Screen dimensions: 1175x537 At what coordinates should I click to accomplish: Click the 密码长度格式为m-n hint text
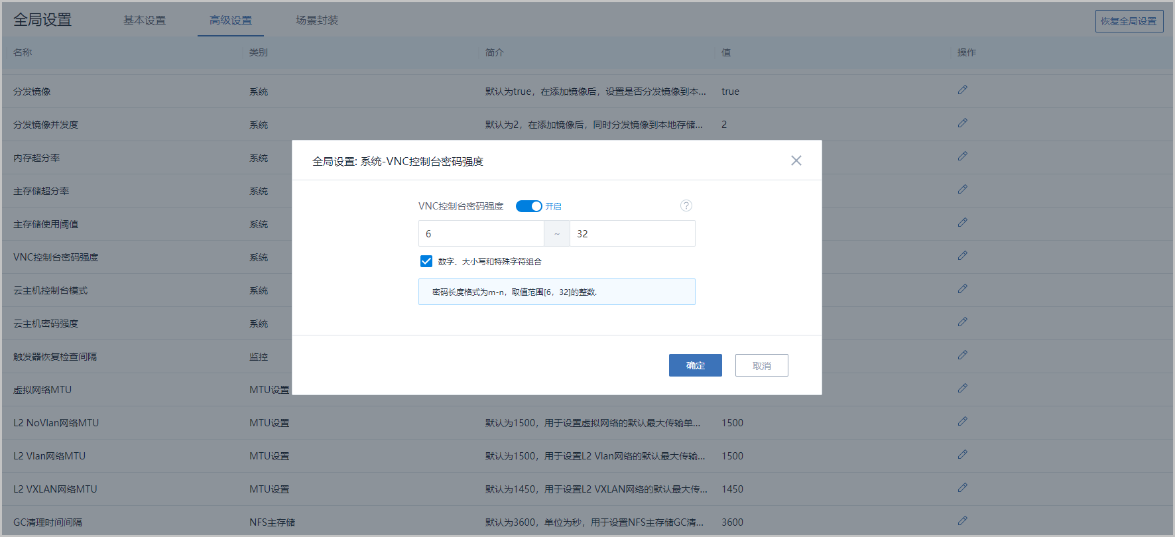tap(515, 292)
